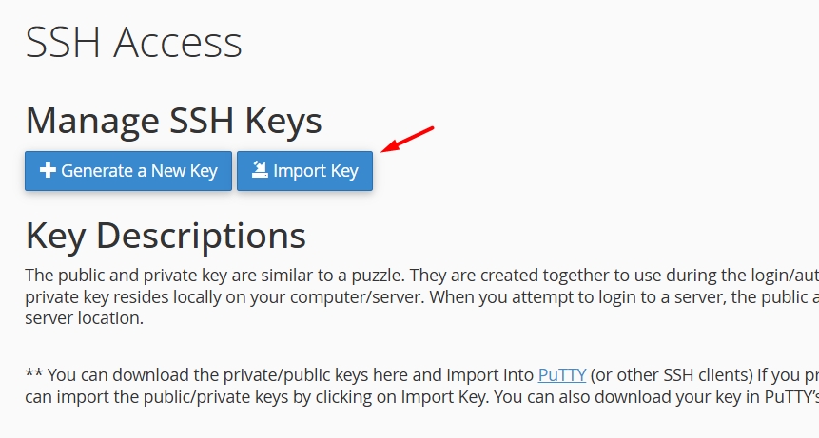The height and width of the screenshot is (438, 819).
Task: Click the double-asterisk note marker
Action: (33, 374)
